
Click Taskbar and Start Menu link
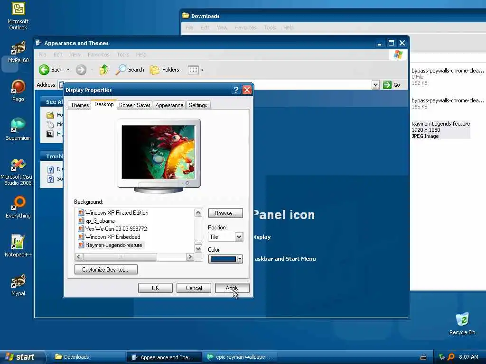coord(285,259)
